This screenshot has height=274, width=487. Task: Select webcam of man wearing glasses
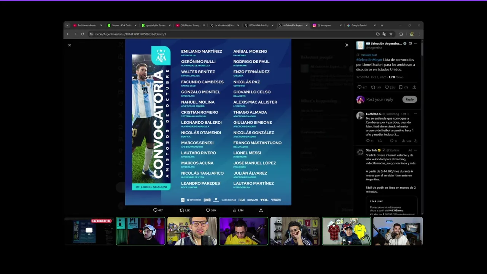[192, 231]
